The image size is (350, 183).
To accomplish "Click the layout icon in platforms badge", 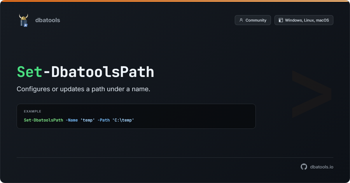I will pos(281,20).
